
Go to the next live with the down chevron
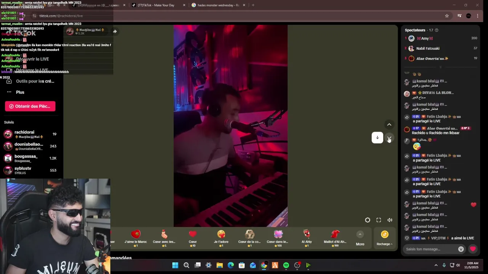point(389,138)
